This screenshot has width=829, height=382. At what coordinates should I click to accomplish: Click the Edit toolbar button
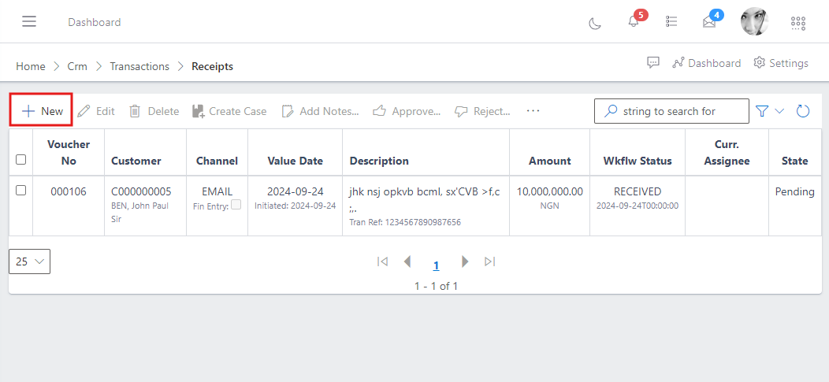(95, 111)
